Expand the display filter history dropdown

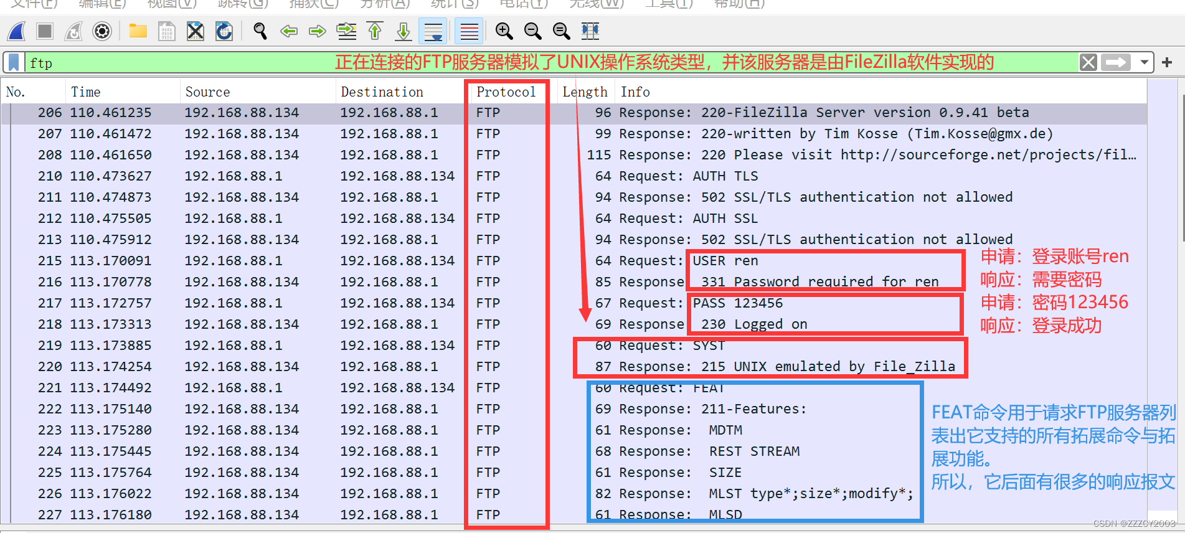coord(1144,62)
